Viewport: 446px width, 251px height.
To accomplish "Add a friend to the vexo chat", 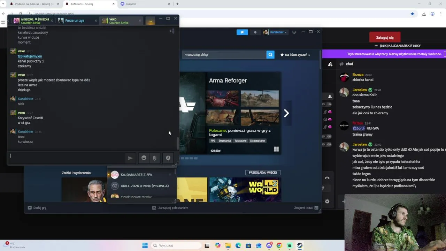I will tap(172, 31).
